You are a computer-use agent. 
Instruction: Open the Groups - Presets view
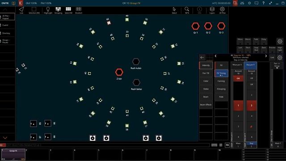click(7, 41)
